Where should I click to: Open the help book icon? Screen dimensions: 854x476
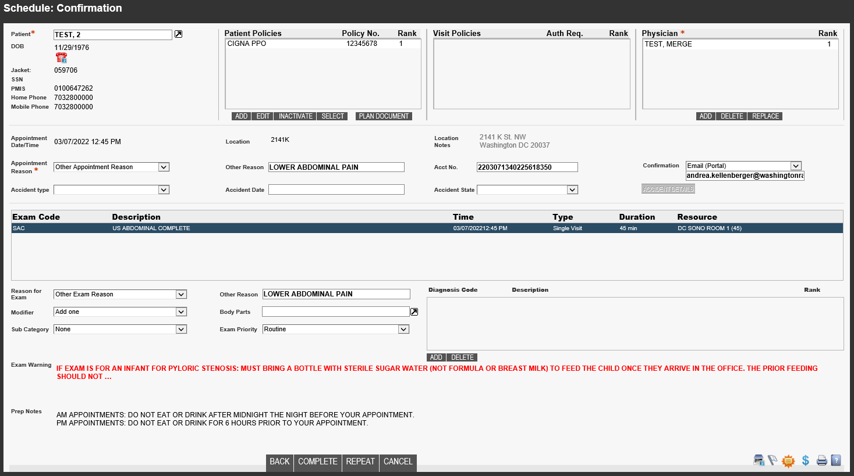pyautogui.click(x=836, y=460)
